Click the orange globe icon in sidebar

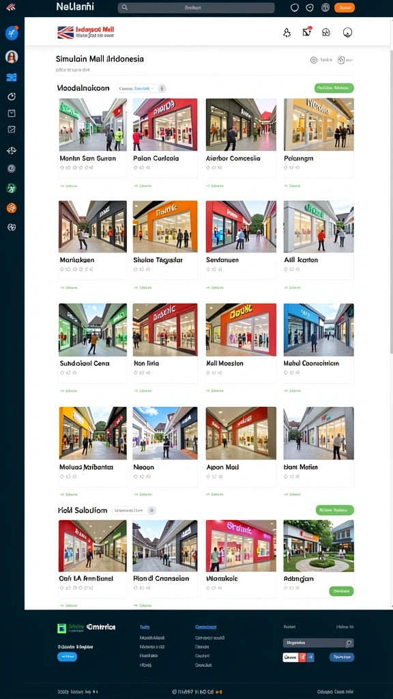pyautogui.click(x=12, y=208)
